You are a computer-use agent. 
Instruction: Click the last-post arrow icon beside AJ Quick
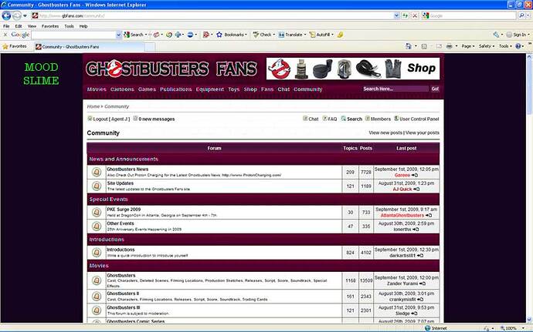pyautogui.click(x=416, y=189)
